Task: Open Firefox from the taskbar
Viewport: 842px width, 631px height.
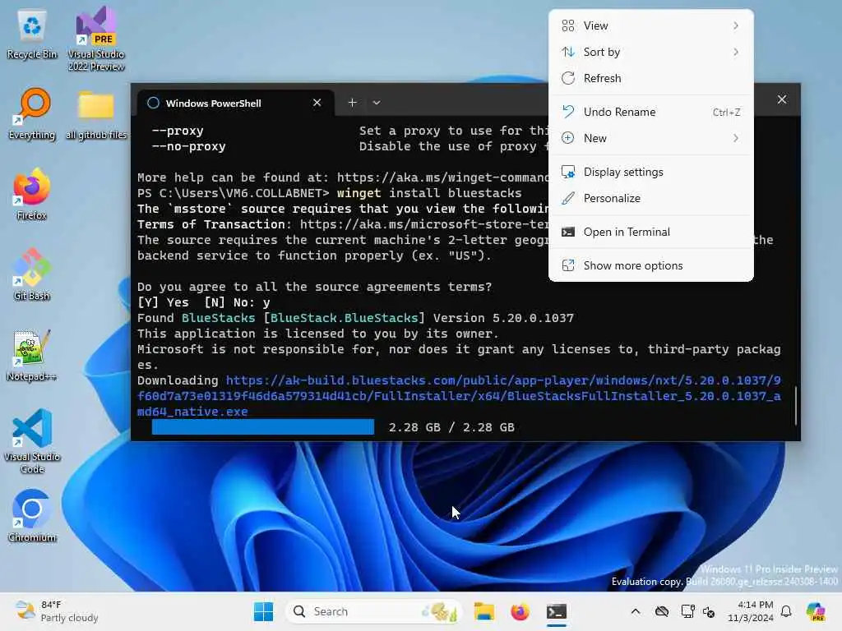Action: [x=520, y=611]
